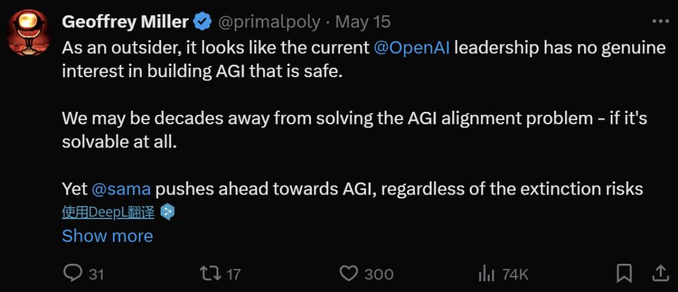
Task: Bookmark this tweet
Action: tap(624, 273)
